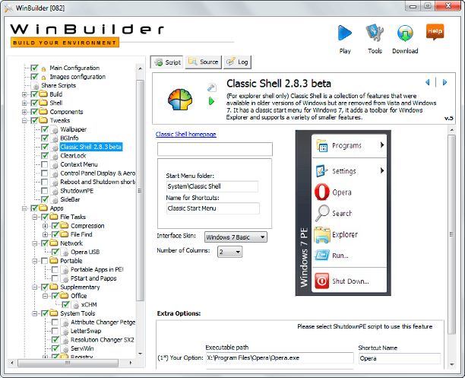This screenshot has width=465, height=378.
Task: Toggle the Classic Shell 2.8.3 beta checkbox
Action: (x=45, y=147)
